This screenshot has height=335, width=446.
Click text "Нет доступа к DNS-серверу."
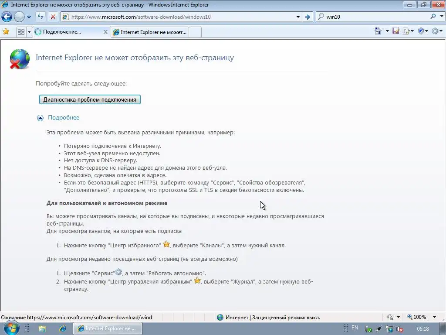(x=101, y=161)
